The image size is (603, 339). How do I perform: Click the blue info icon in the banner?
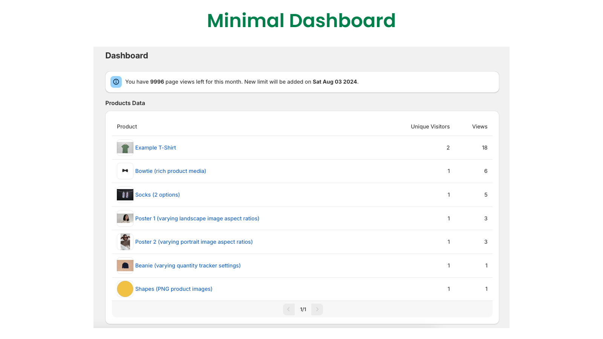click(116, 82)
